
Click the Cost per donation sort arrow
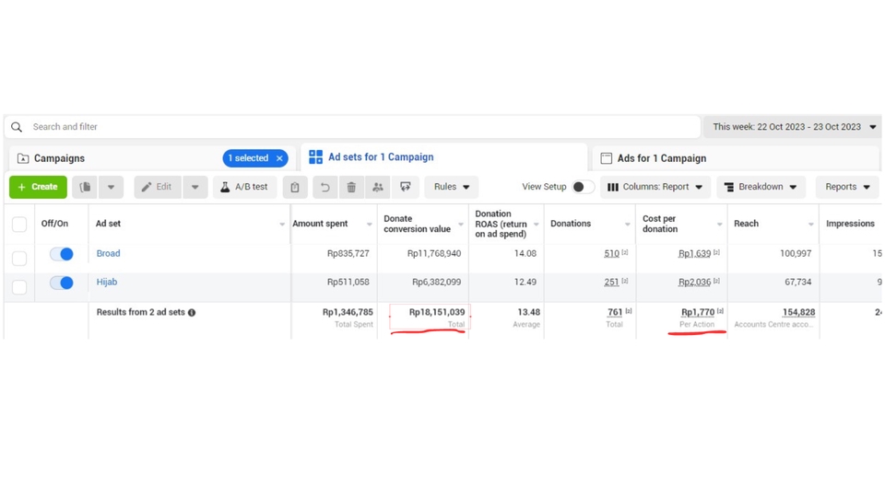pos(719,225)
